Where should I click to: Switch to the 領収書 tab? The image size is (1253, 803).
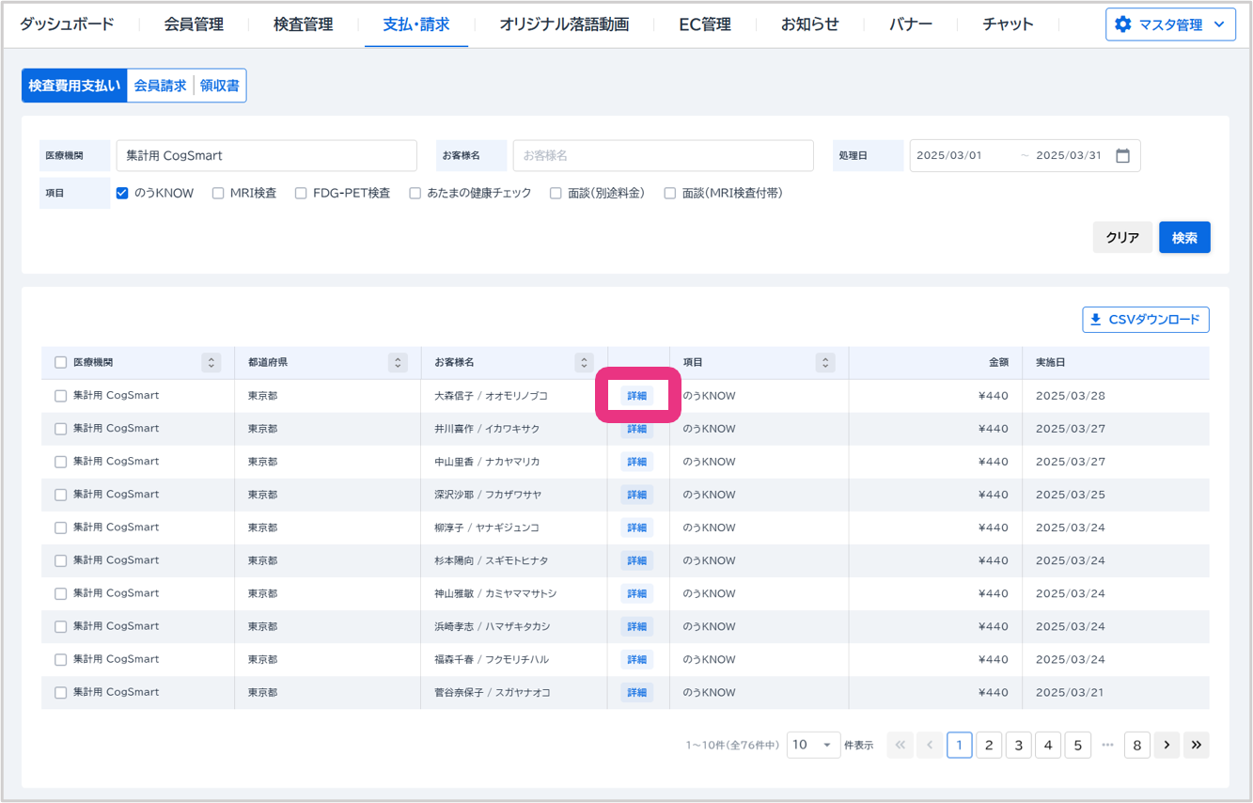220,86
